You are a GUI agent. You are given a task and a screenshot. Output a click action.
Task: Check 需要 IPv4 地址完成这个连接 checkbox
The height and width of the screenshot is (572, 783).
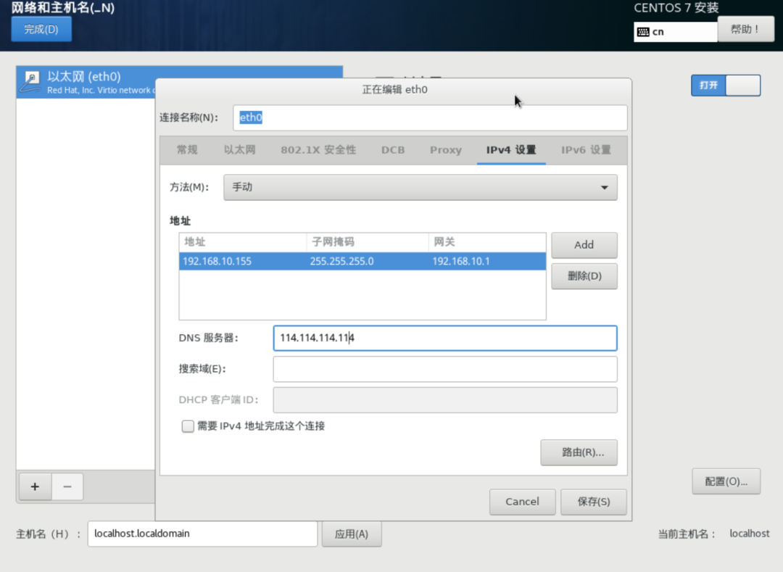click(188, 426)
